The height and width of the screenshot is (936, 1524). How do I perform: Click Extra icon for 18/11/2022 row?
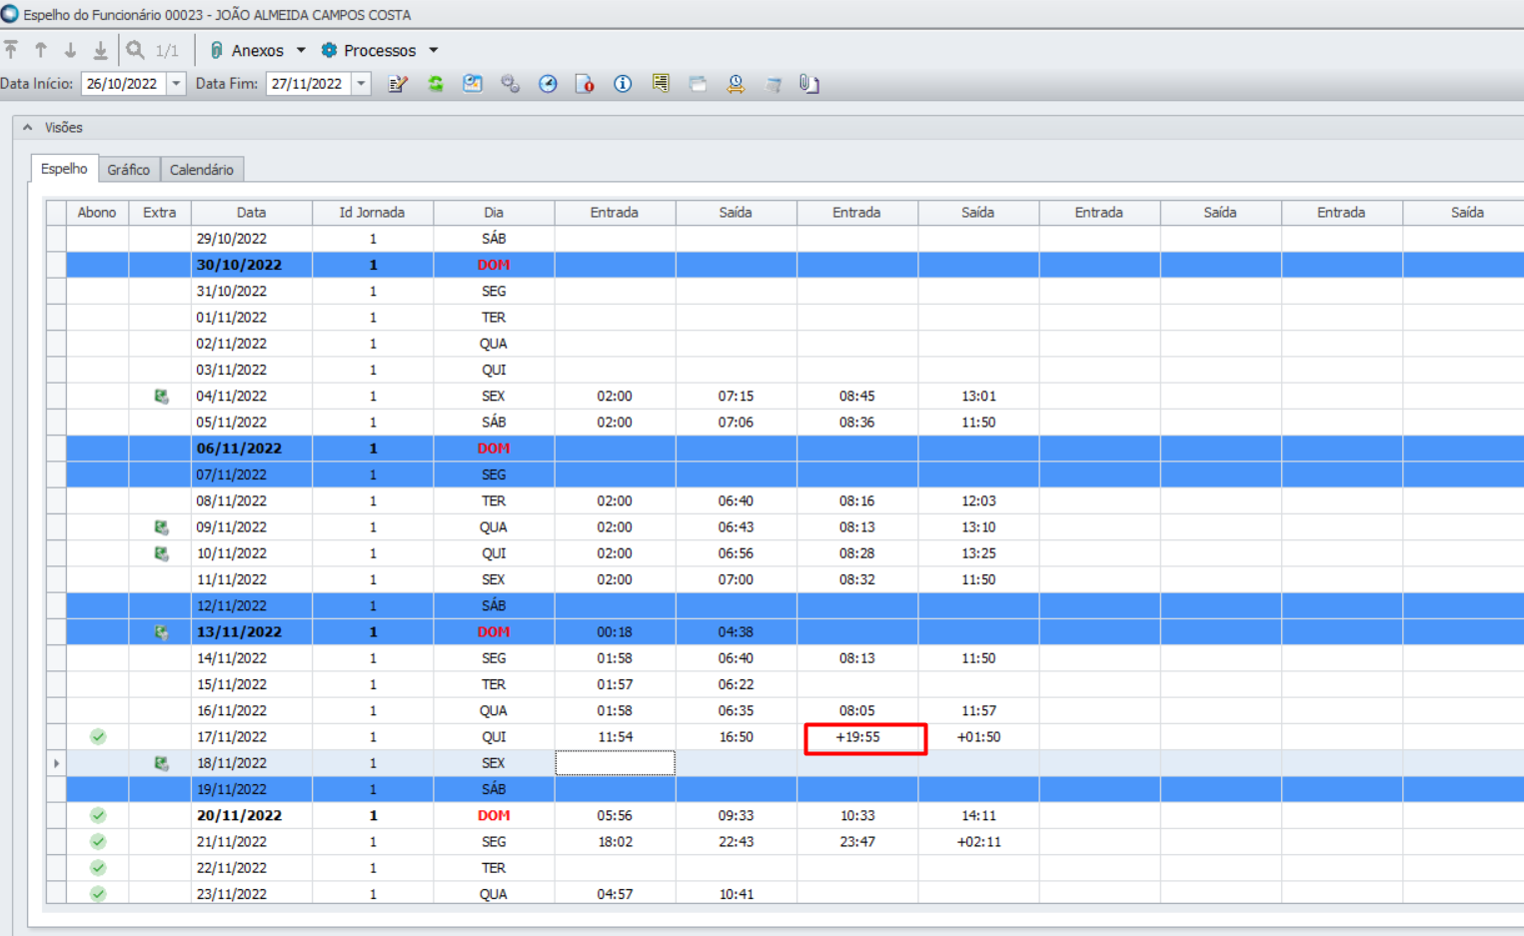(161, 763)
